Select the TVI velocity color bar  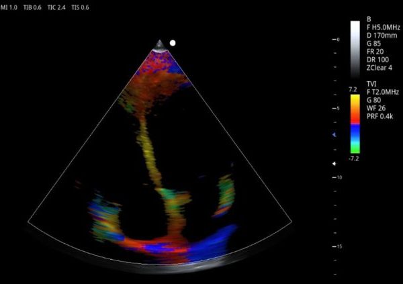click(x=355, y=124)
